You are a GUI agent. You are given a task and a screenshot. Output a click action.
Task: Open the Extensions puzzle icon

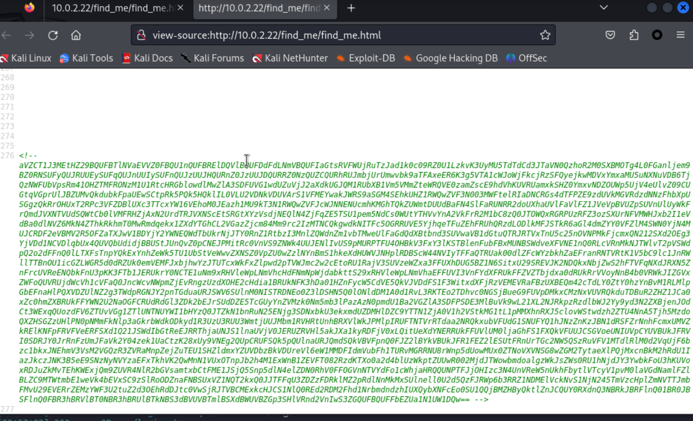click(x=634, y=35)
